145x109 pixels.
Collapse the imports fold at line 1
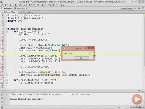[7, 15]
